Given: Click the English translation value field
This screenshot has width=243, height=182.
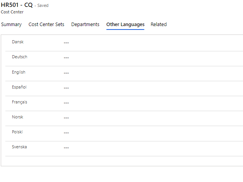Looking at the screenshot, I should pyautogui.click(x=150, y=73).
